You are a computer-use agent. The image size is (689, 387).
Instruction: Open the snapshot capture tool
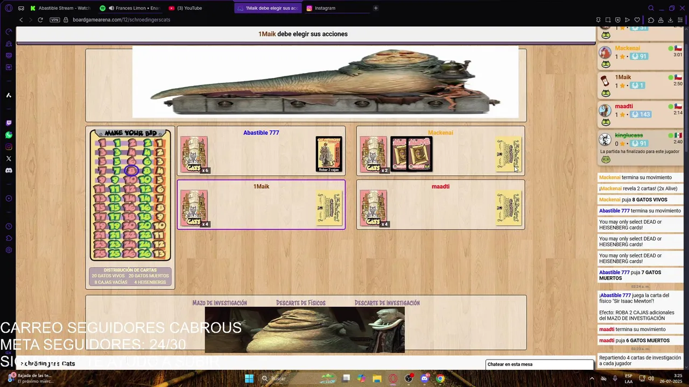608,20
